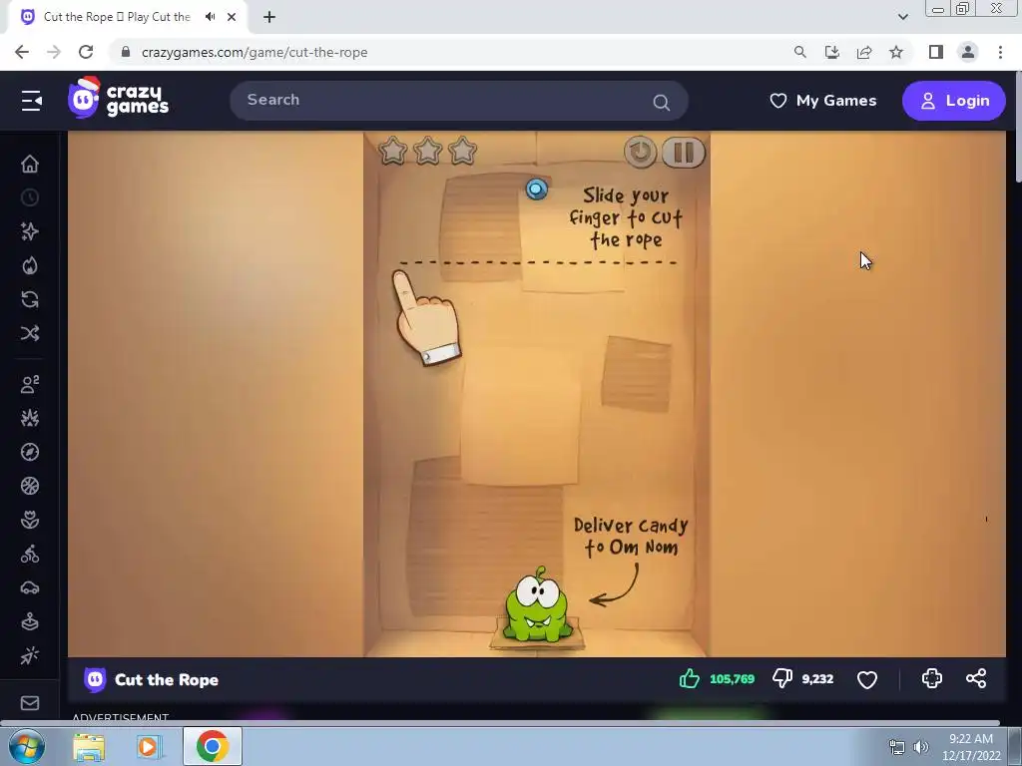Click the Cut the Rope title text
This screenshot has height=766, width=1022.
tap(167, 679)
